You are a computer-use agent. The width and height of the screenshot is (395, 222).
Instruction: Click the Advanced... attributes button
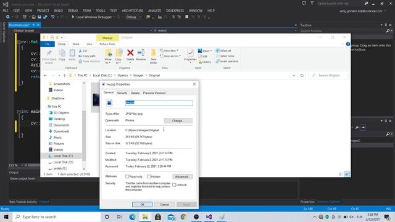pyautogui.click(x=183, y=176)
